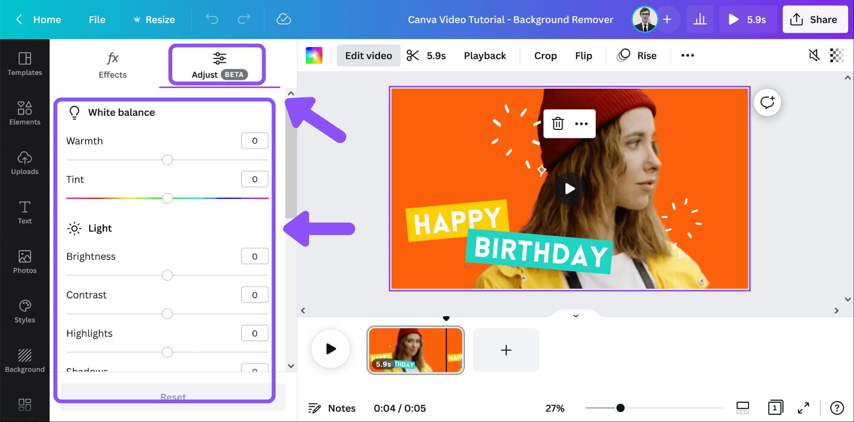This screenshot has width=854, height=422.
Task: Open the overflow menu on the video overlay
Action: coord(582,123)
